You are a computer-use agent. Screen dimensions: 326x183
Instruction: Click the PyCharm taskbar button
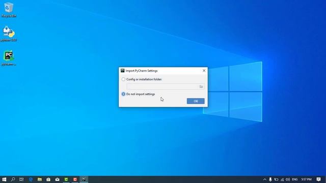tap(84, 179)
